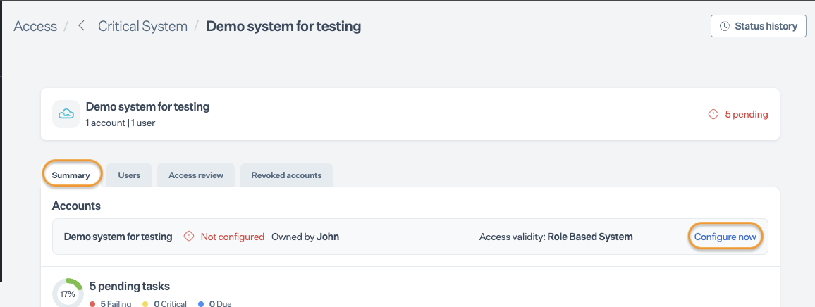Image resolution: width=815 pixels, height=307 pixels.
Task: Click the 5 pending tasks heading
Action: pyautogui.click(x=129, y=286)
